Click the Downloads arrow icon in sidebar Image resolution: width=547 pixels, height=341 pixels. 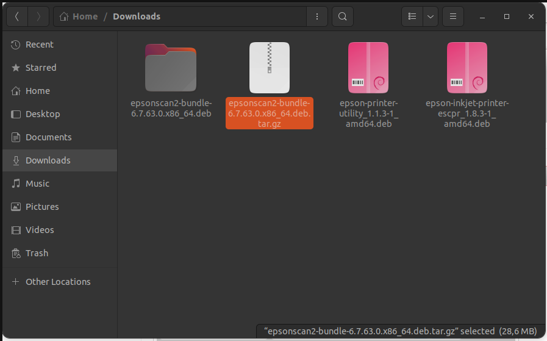pyautogui.click(x=16, y=160)
